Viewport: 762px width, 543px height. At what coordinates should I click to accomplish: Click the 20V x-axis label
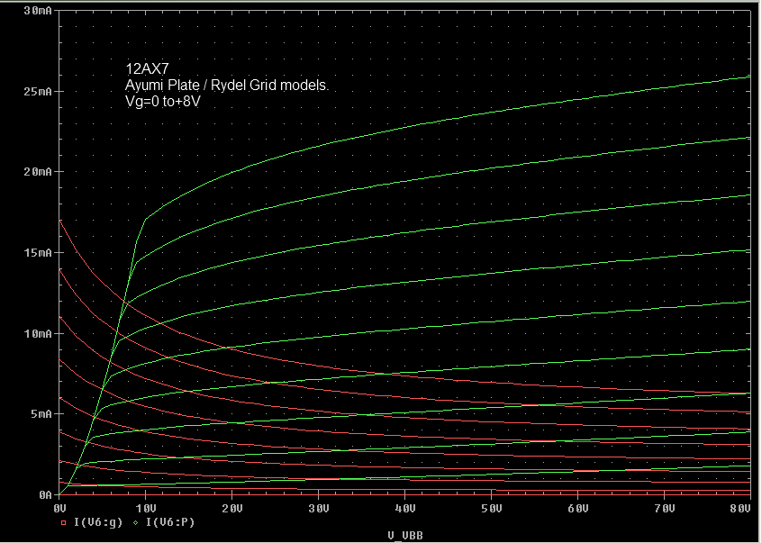tap(232, 509)
